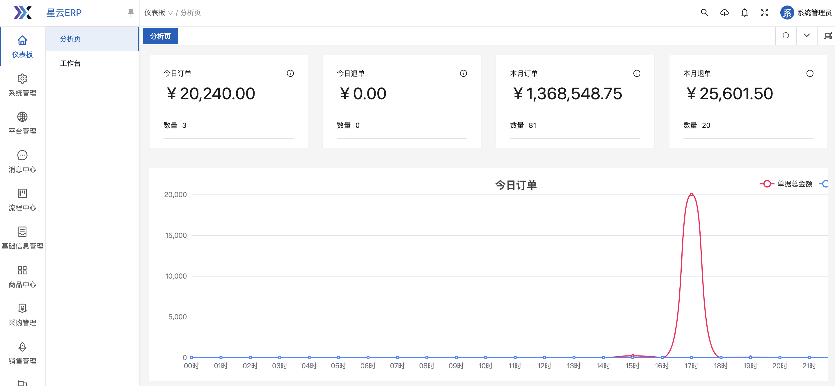Toggle fullscreen with the expand arrows icon
Viewport: 835px width, 386px height.
click(x=764, y=13)
